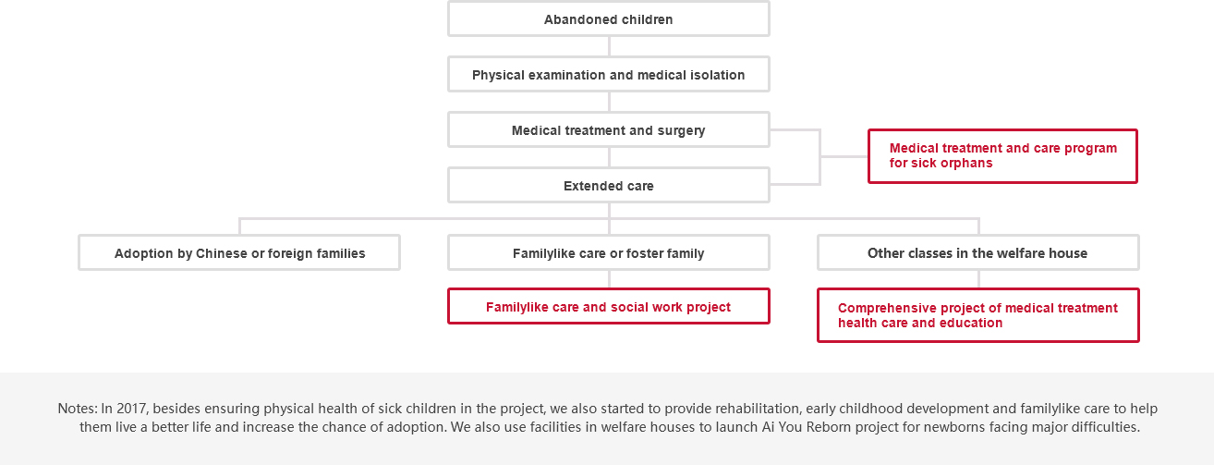Click the Medical treatment and surgery step

(x=608, y=129)
